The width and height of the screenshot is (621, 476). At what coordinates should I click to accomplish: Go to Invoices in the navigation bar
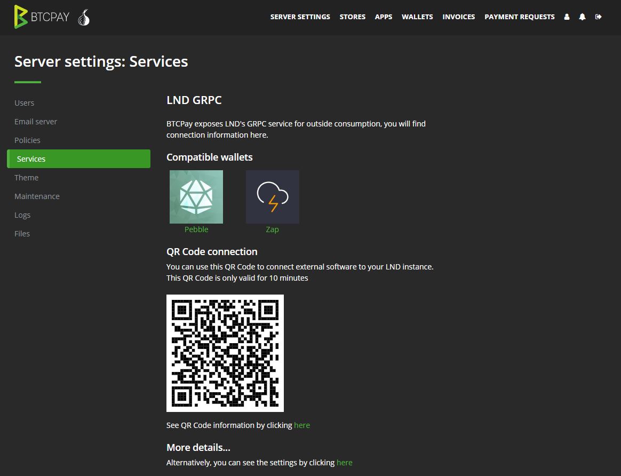(459, 17)
